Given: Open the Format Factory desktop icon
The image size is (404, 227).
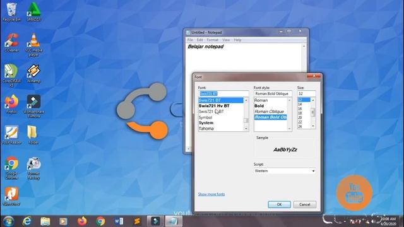Looking at the screenshot, I should pyautogui.click(x=33, y=168).
